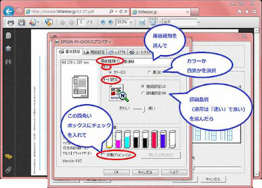Click OK in the EPSON properties dialog
The image size is (262, 188).
[117, 172]
